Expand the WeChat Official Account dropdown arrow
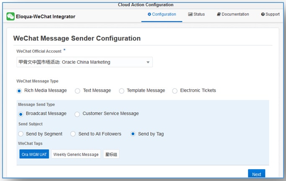286x181 pixels. [148, 62]
